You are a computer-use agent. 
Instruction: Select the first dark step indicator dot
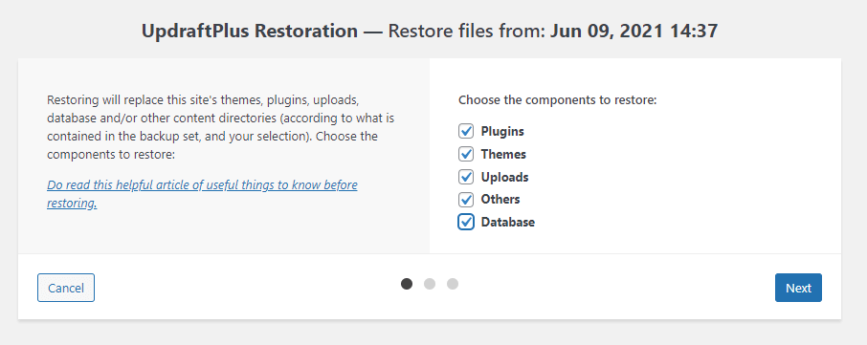point(407,284)
